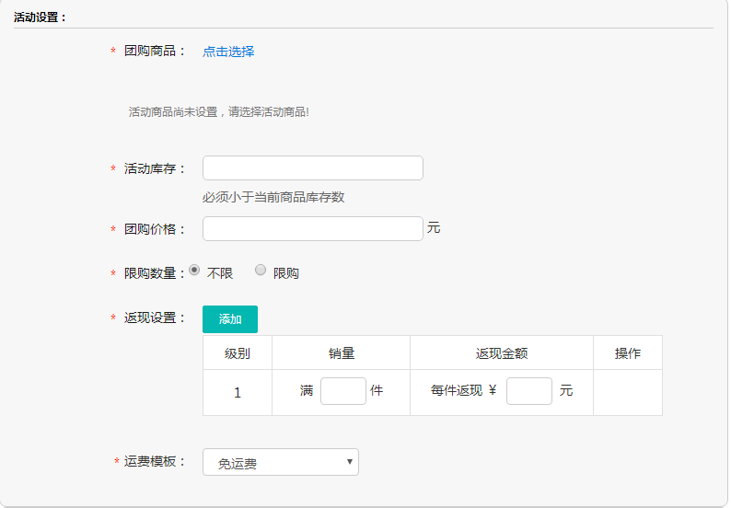Click the 每件返现 amount input box
The width and height of the screenshot is (731, 508).
528,391
